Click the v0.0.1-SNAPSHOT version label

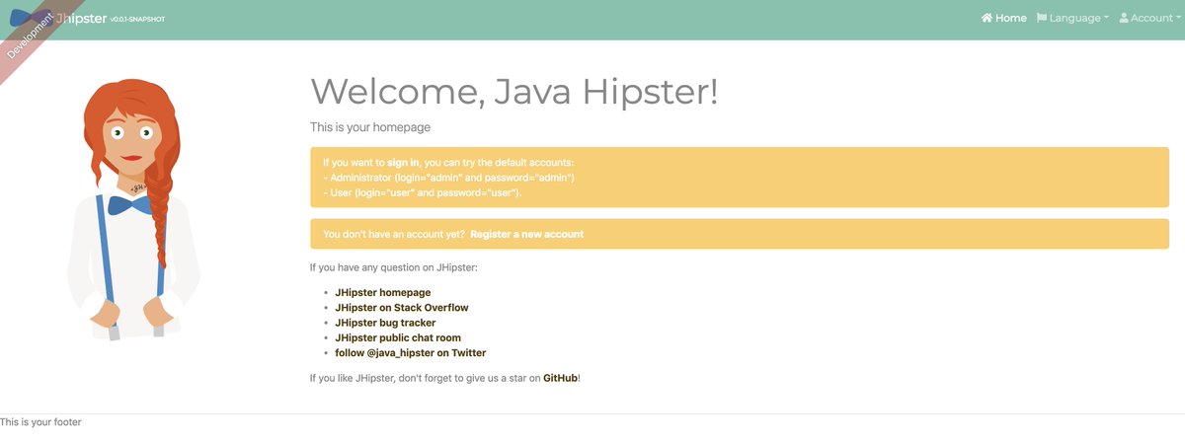coord(137,20)
